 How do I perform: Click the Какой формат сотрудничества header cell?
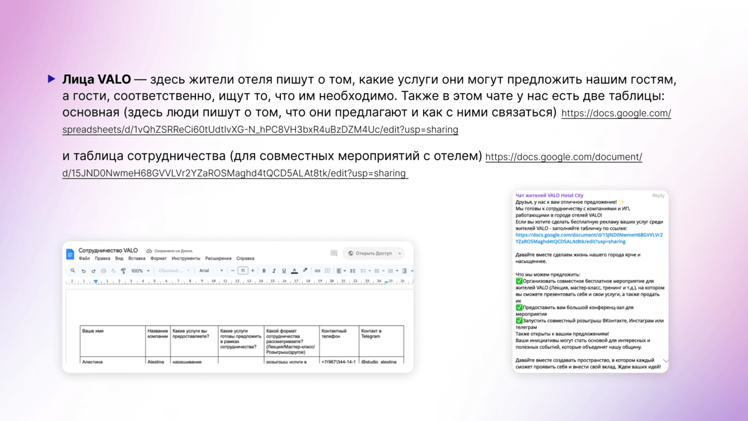point(292,341)
